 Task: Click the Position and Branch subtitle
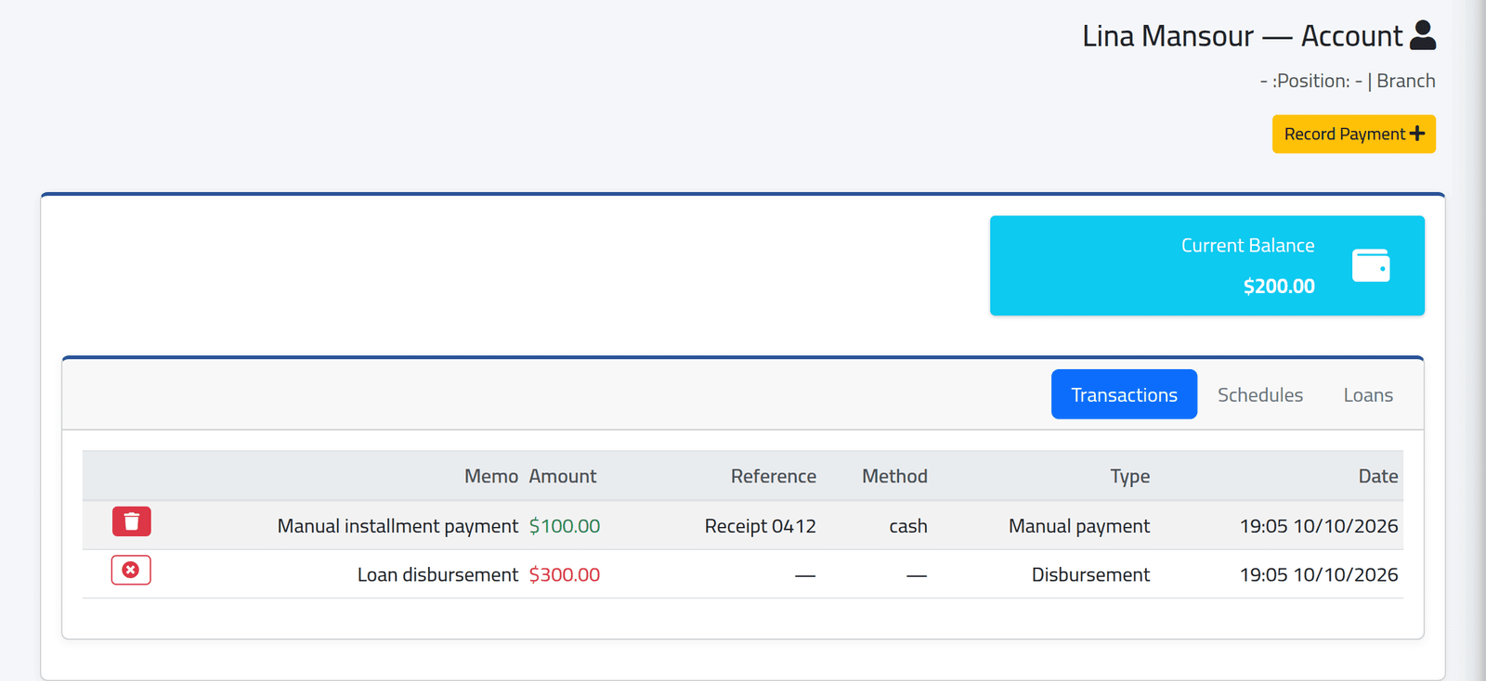pos(1348,81)
